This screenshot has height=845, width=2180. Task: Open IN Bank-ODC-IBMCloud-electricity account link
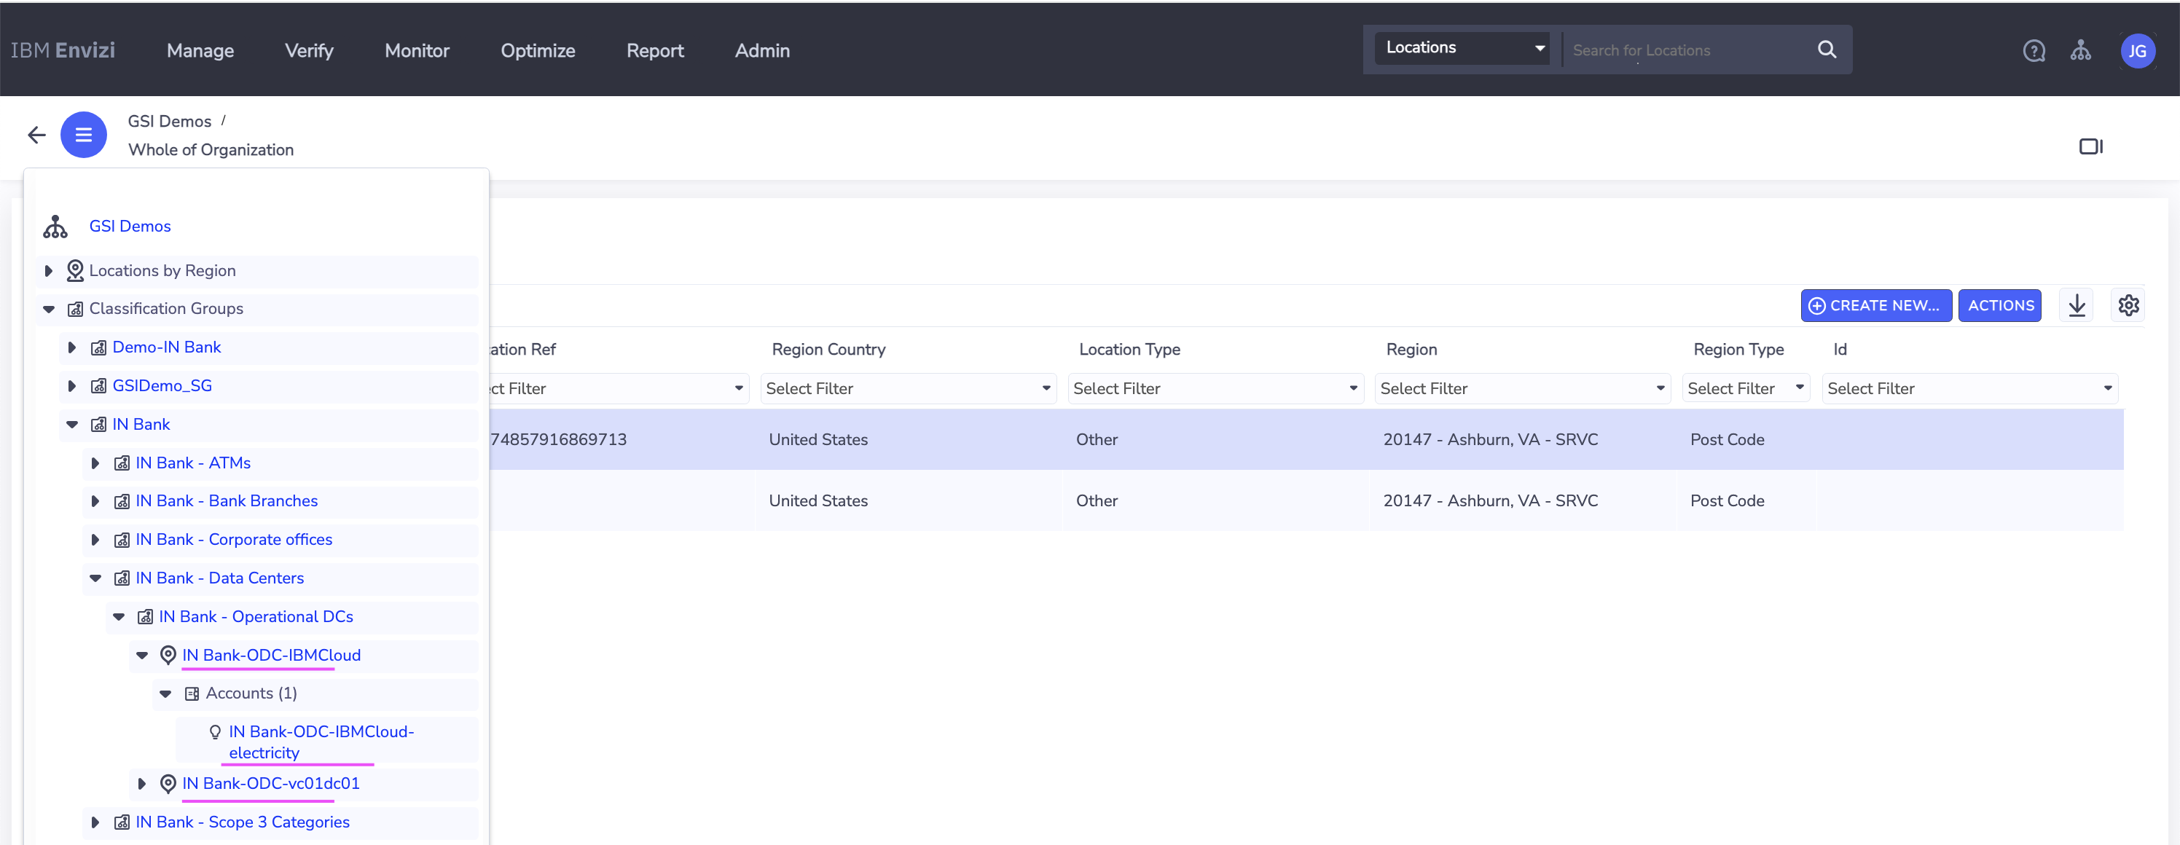(321, 742)
